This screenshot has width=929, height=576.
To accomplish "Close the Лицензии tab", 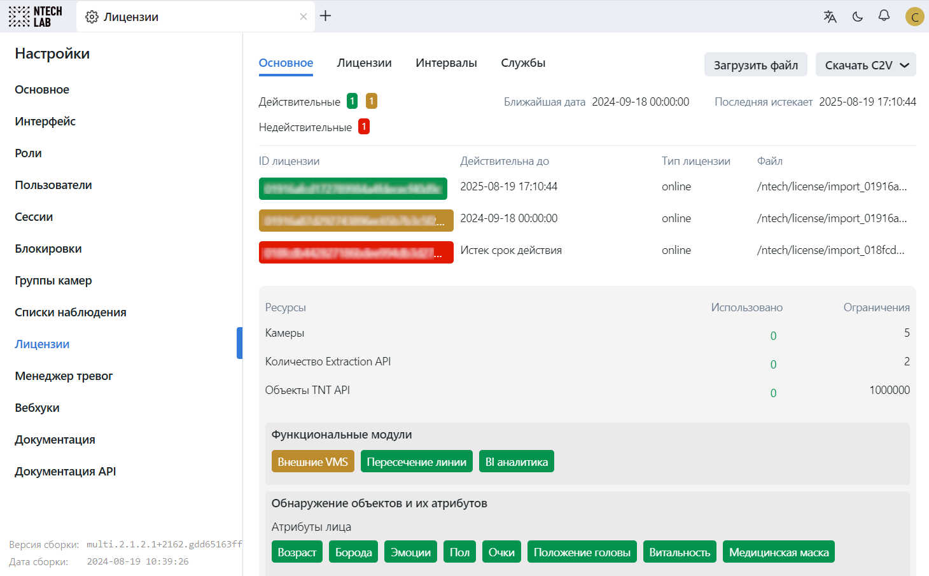I will (x=304, y=17).
